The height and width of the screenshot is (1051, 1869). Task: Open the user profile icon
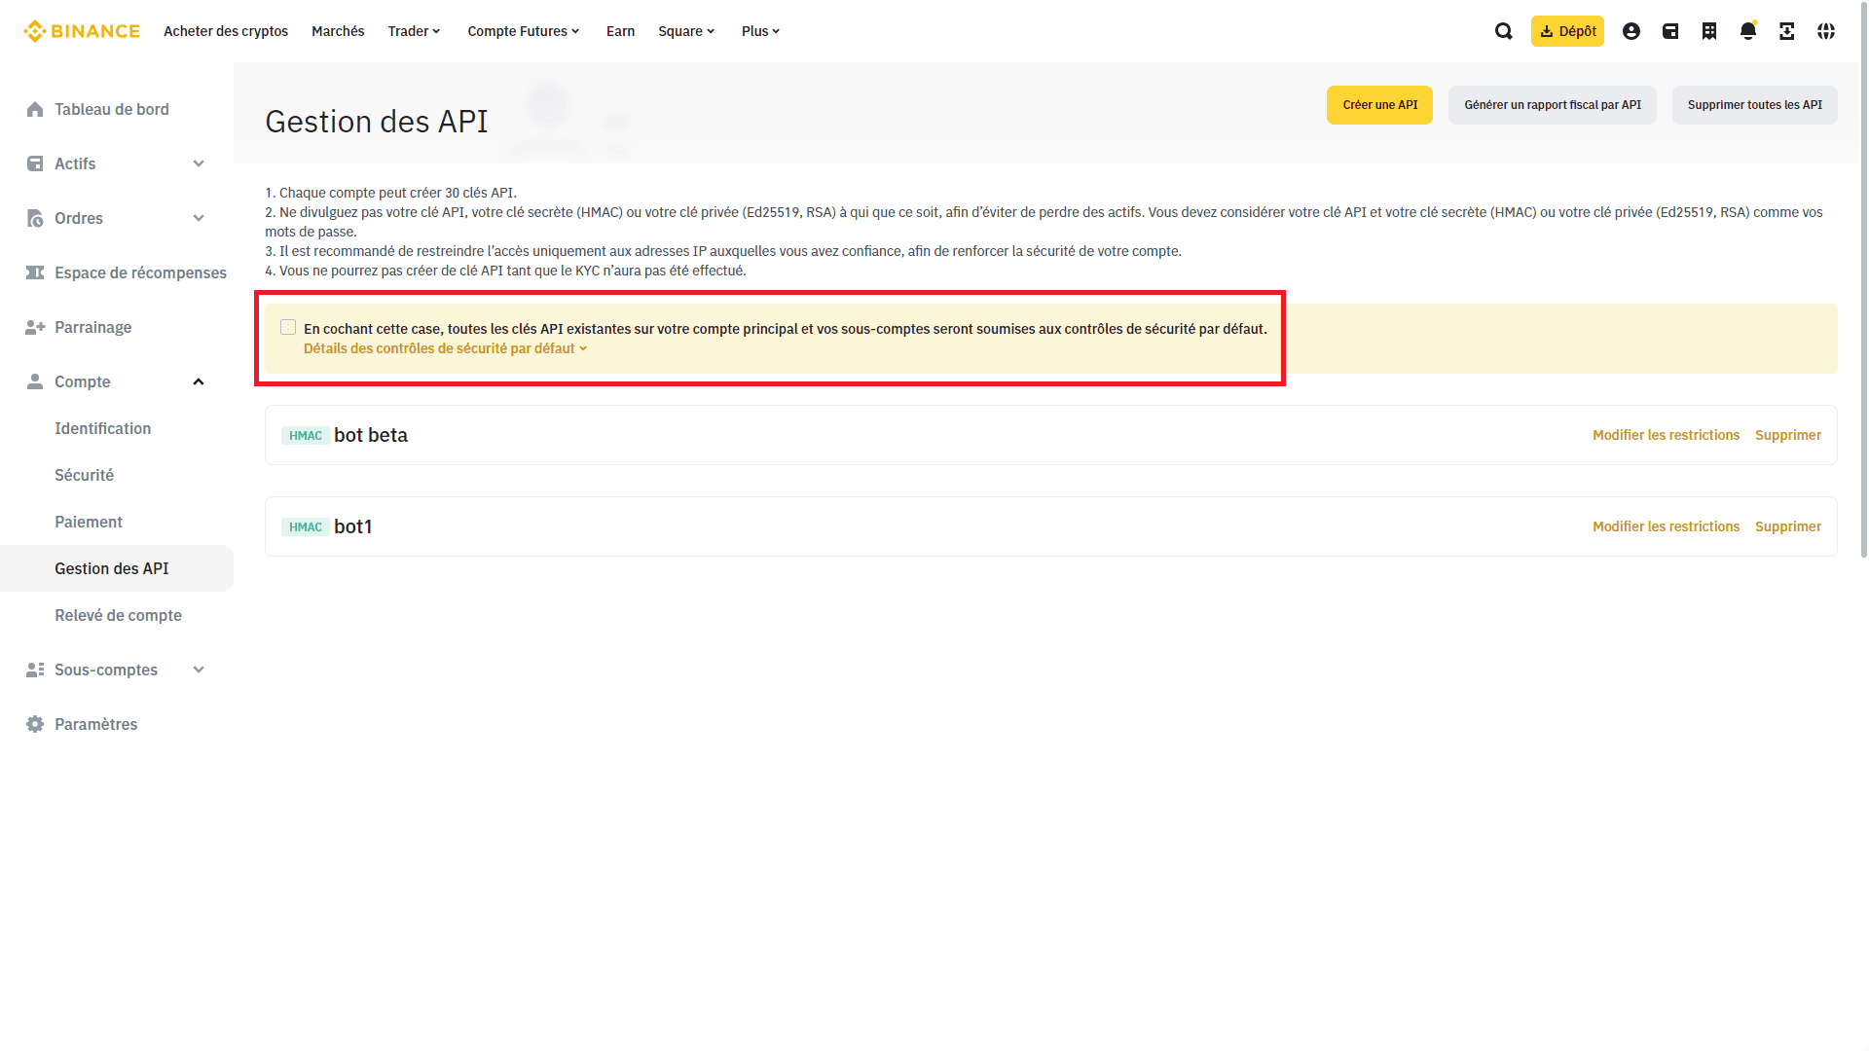(1631, 31)
